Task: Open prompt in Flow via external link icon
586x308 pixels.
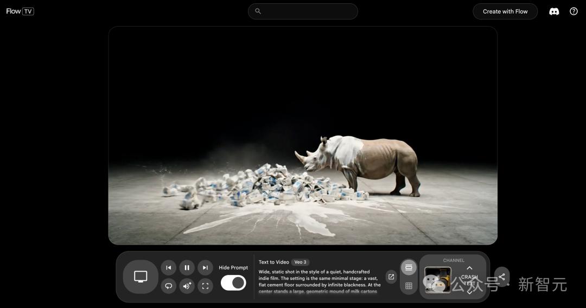Action: [x=391, y=277]
